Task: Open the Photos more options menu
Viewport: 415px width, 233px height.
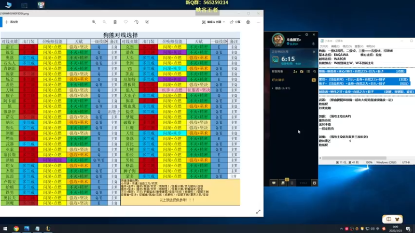Action: click(x=258, y=22)
